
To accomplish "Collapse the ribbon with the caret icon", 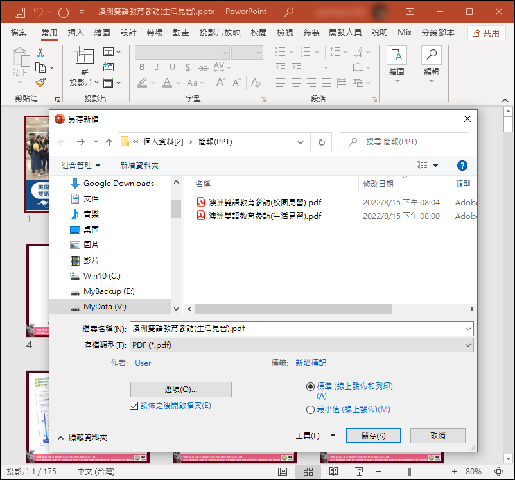I will (x=505, y=100).
